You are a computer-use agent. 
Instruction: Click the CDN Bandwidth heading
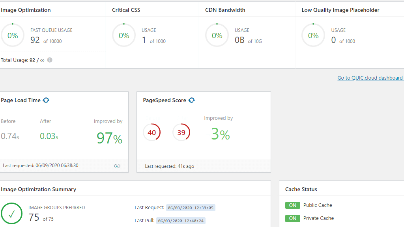225,10
